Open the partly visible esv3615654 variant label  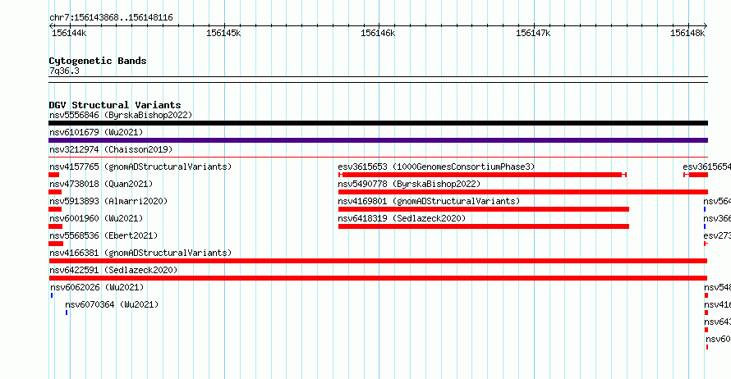click(706, 167)
